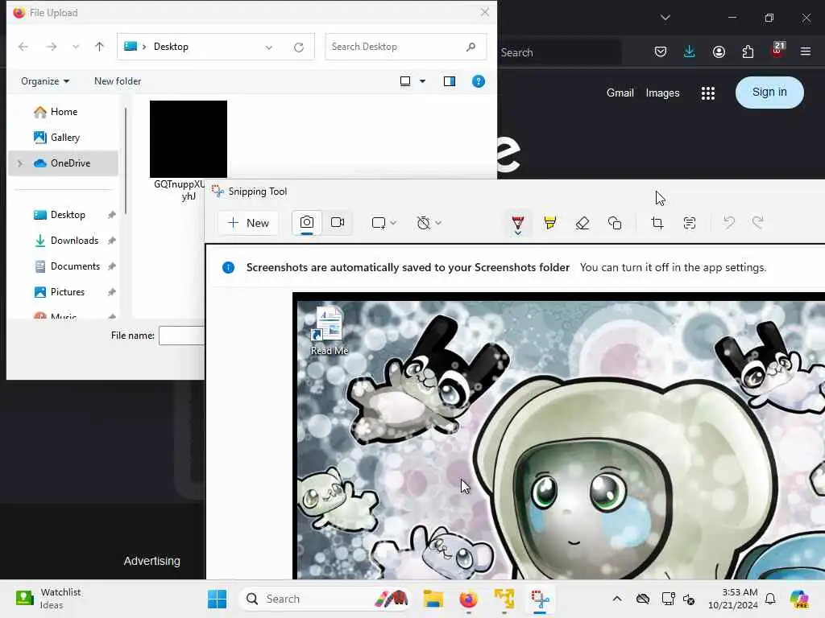The height and width of the screenshot is (618, 825).
Task: Expand the OneDrive tree node
Action: [x=20, y=163]
